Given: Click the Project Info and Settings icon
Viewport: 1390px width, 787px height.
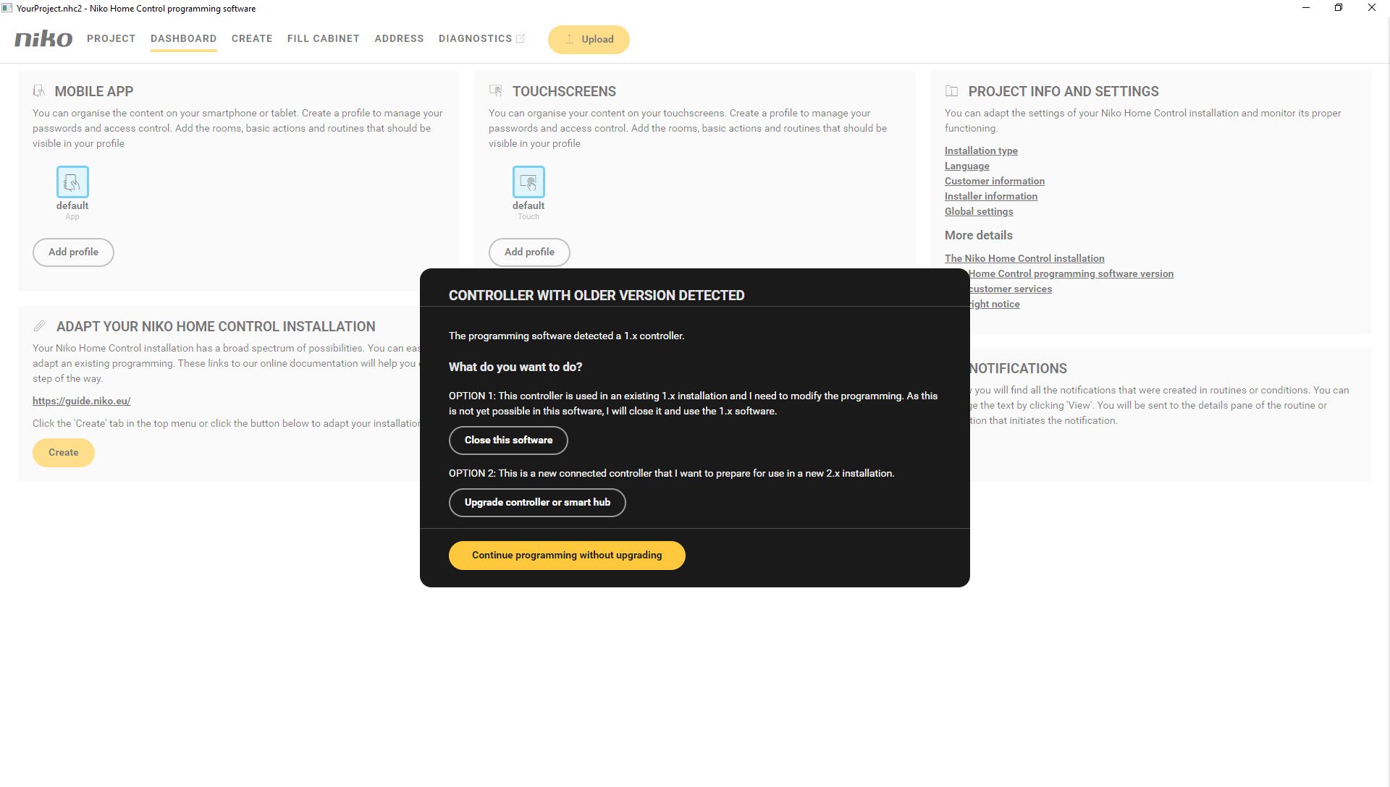Looking at the screenshot, I should (952, 90).
